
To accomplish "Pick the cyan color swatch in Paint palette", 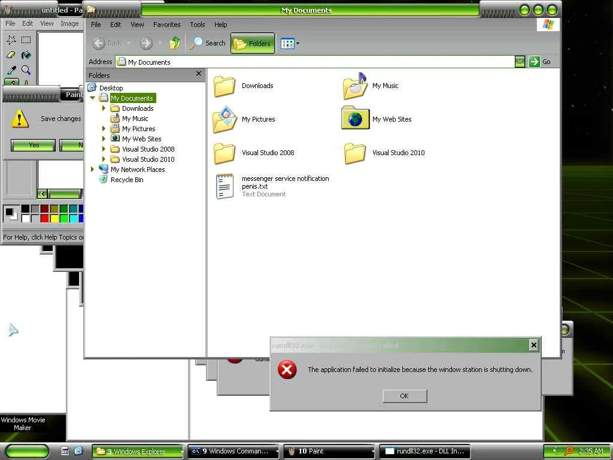I will coord(73,218).
